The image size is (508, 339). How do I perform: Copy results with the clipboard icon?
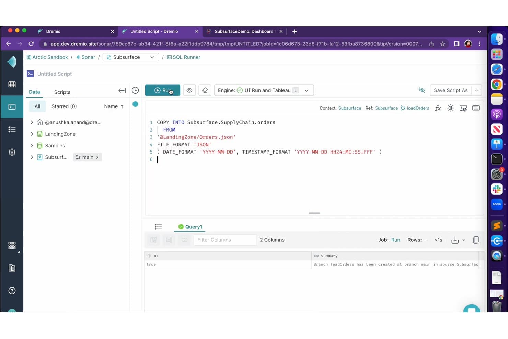click(x=476, y=240)
